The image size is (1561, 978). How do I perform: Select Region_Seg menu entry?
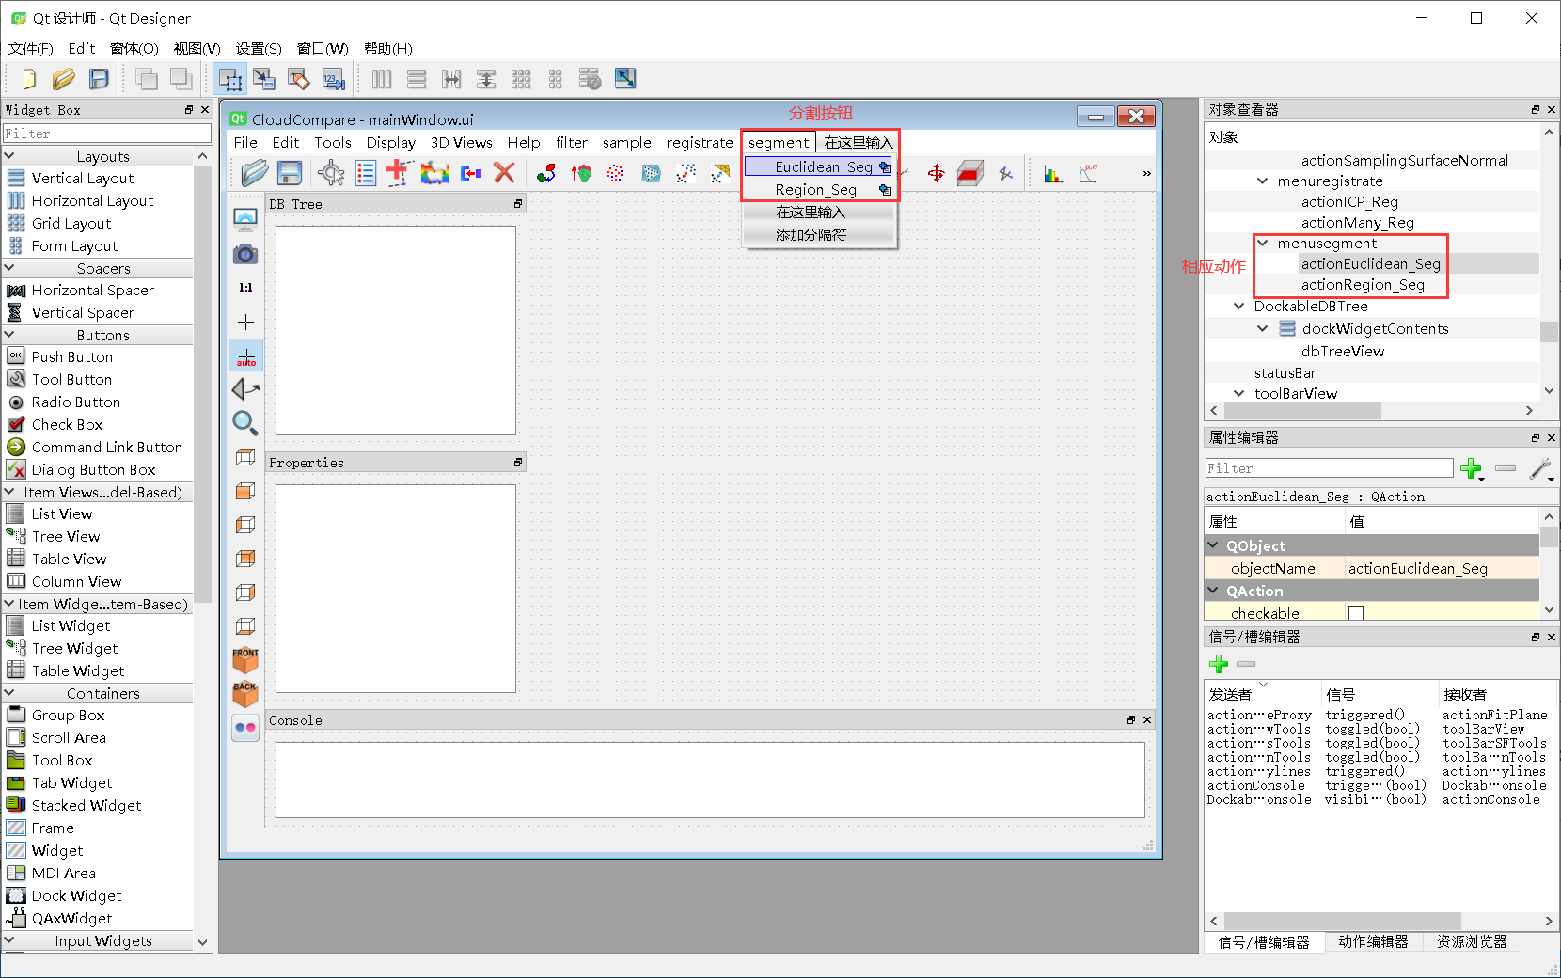pyautogui.click(x=818, y=190)
